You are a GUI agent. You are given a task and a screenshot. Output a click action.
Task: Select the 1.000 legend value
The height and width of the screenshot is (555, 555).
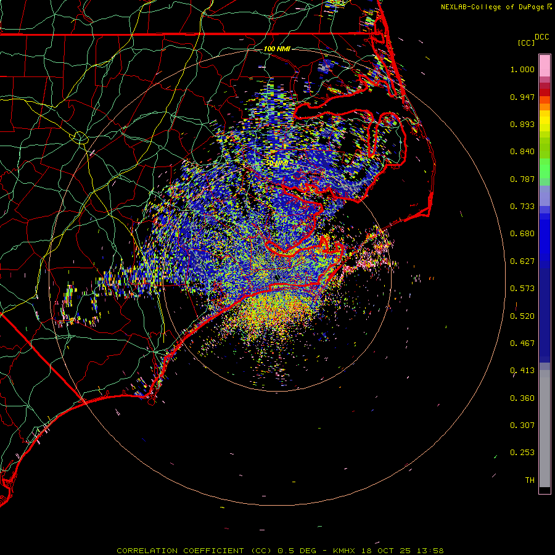[522, 69]
